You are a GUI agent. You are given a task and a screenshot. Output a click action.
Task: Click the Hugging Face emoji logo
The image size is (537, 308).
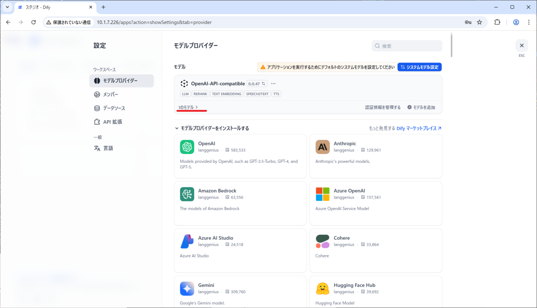click(x=323, y=289)
